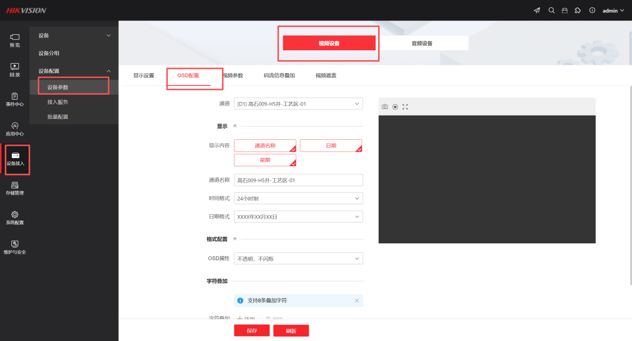Select the 音频设备 button

[422, 43]
